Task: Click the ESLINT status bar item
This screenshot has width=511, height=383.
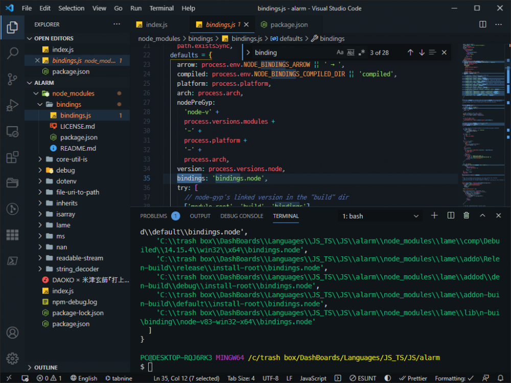Action: click(x=363, y=378)
